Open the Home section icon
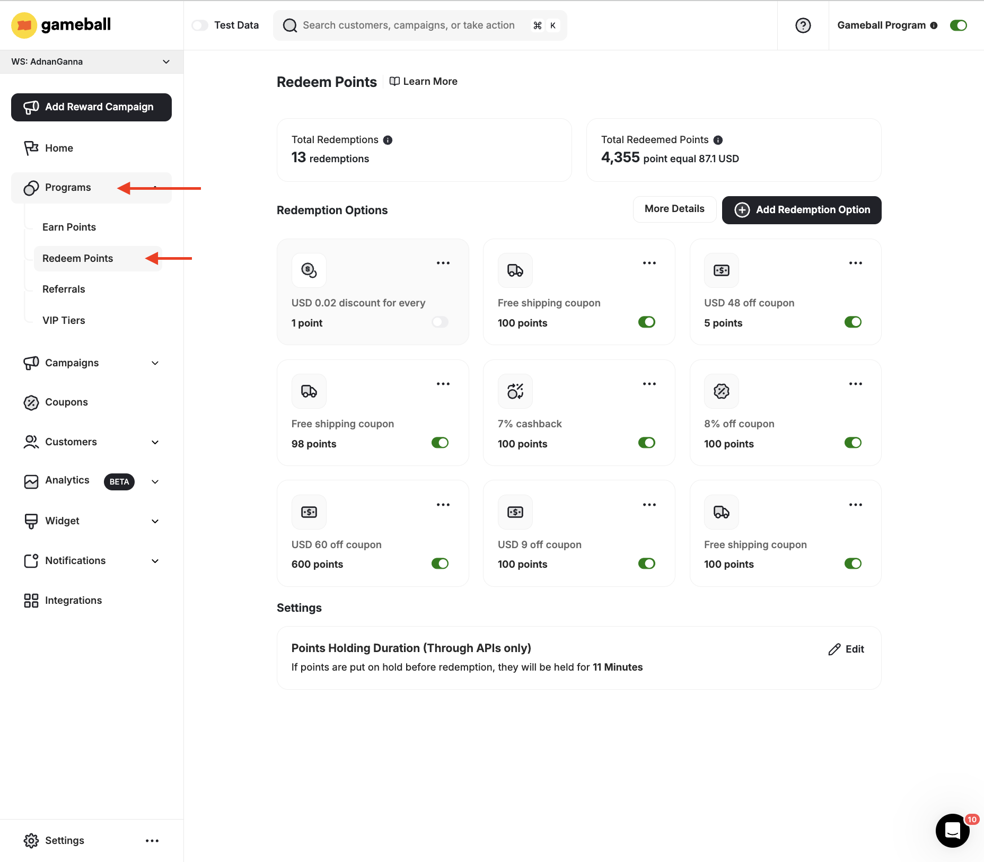 point(31,148)
